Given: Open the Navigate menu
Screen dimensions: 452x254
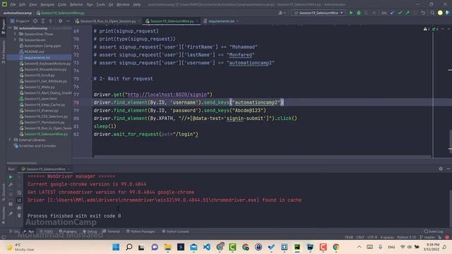Looking at the screenshot, I should pyautogui.click(x=47, y=4).
